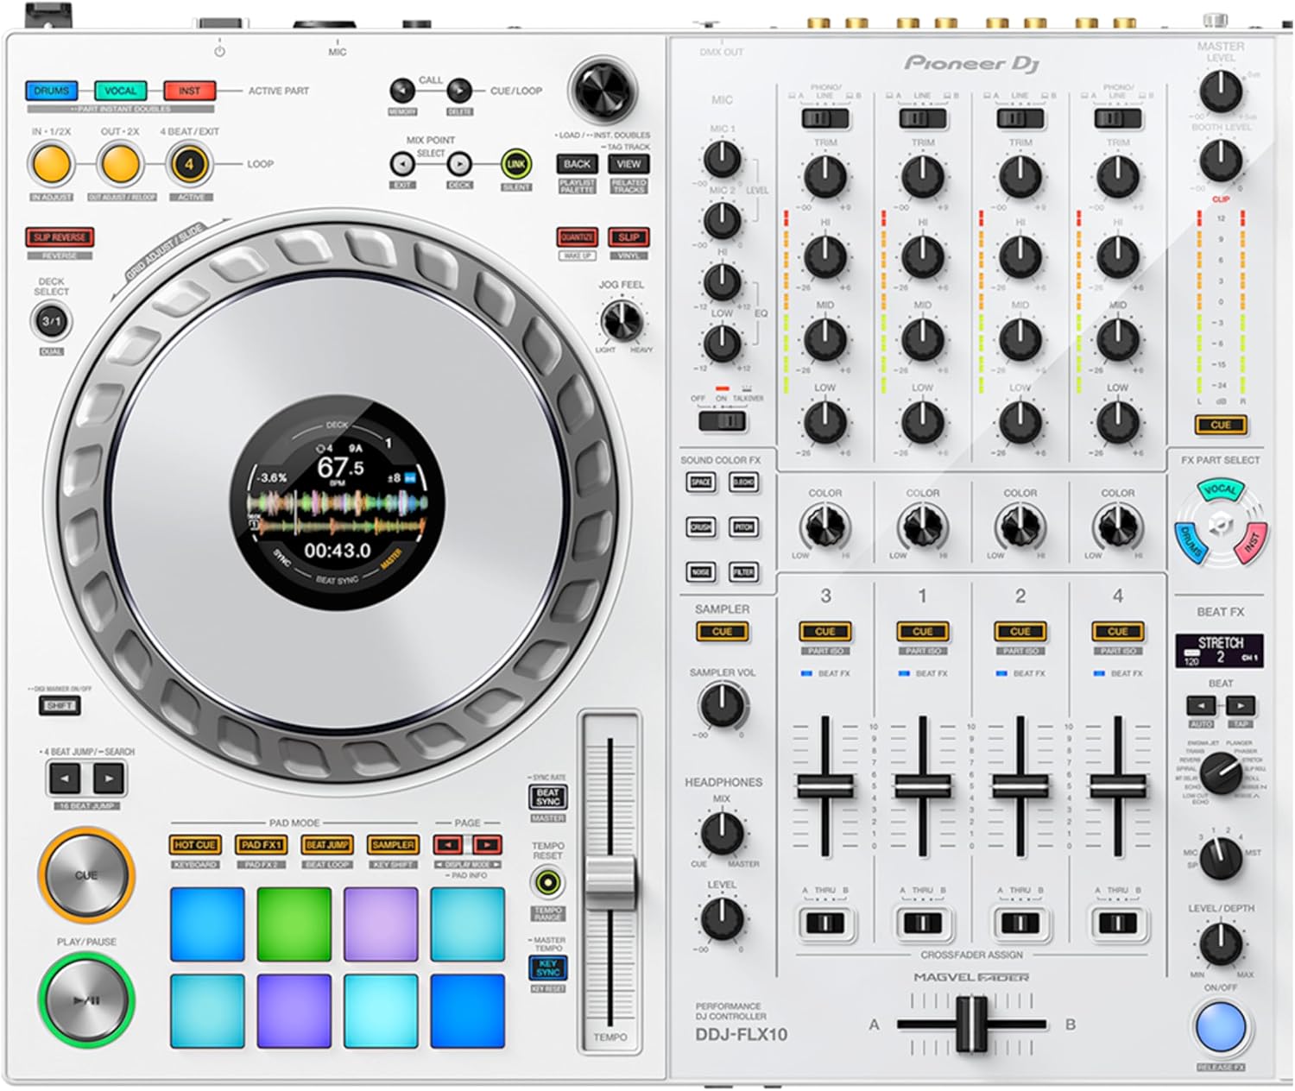Select the D.ECHO sound color FX
This screenshot has height=1091, width=1295.
coord(744,482)
